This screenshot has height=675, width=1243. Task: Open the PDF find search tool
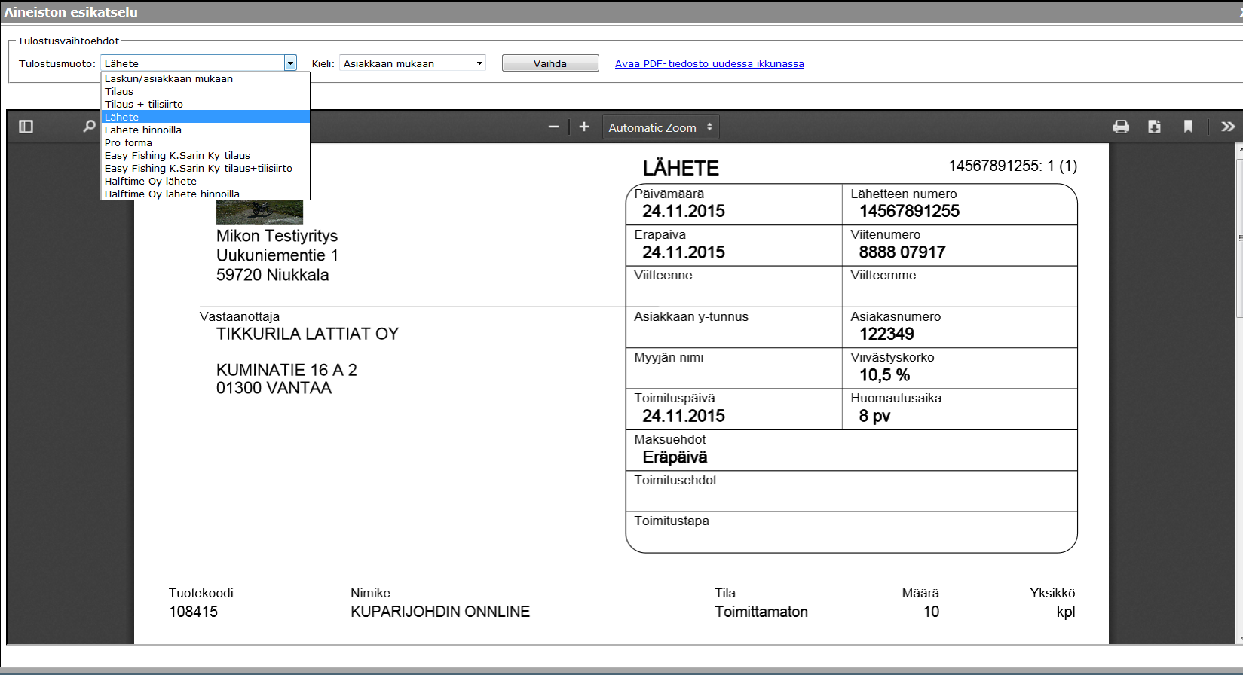89,127
